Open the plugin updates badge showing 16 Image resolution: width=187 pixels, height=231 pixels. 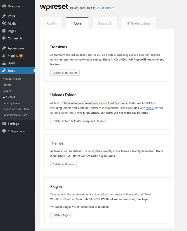tap(21, 56)
